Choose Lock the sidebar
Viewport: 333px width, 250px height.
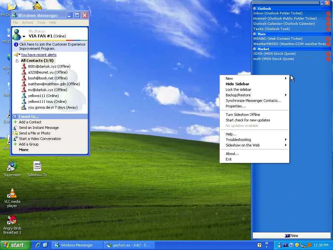(254, 90)
